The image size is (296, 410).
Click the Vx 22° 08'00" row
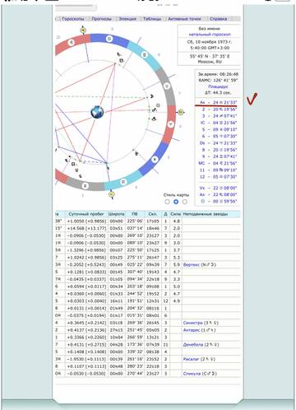218,188
